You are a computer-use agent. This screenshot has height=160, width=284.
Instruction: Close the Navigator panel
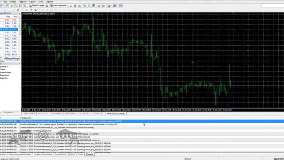[20, 64]
